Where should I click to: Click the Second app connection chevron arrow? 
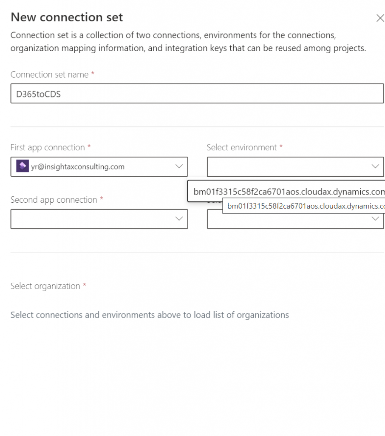coord(179,219)
